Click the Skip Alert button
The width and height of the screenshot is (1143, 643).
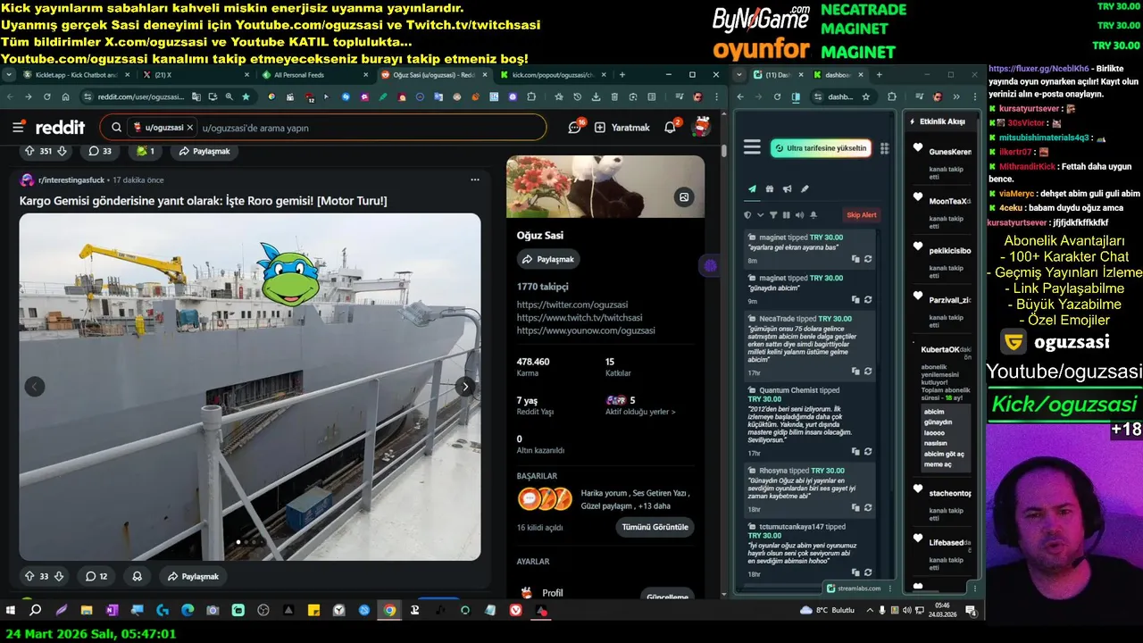pos(862,215)
